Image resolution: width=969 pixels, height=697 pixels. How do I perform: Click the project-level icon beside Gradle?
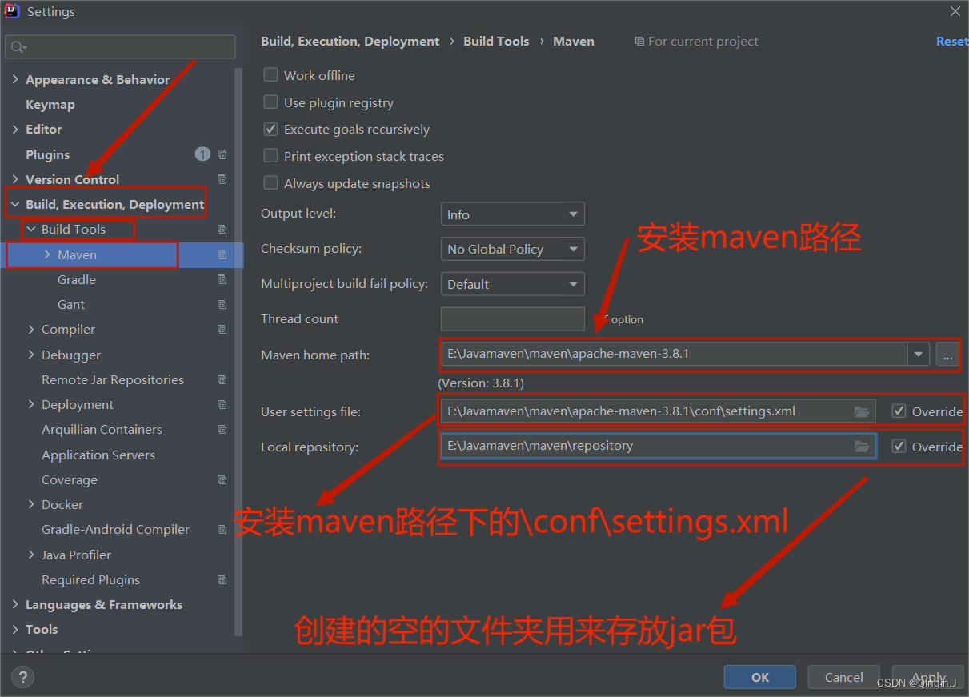[x=222, y=279]
